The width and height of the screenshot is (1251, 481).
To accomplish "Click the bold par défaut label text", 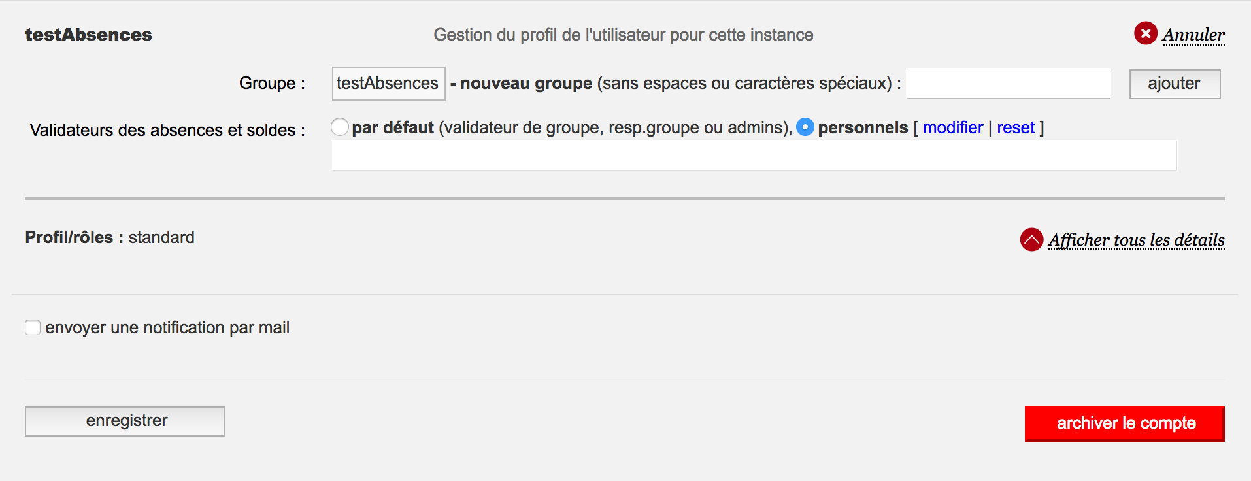I will [393, 127].
